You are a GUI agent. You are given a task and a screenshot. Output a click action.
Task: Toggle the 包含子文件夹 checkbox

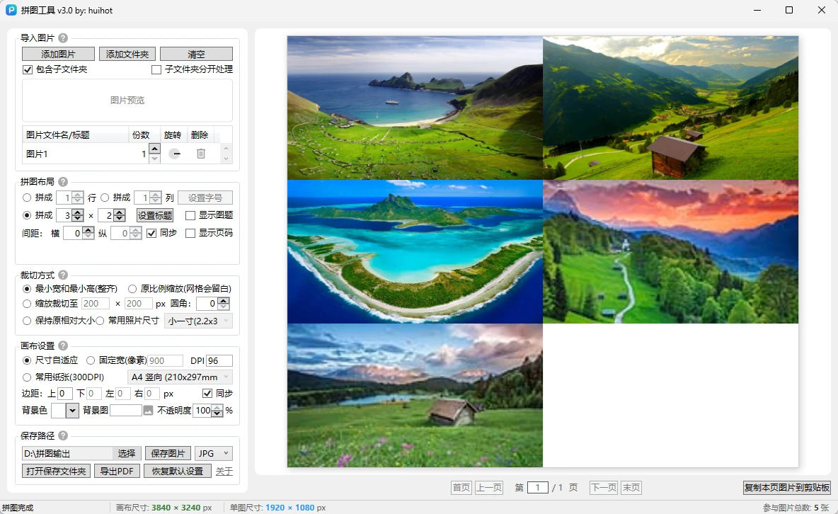pyautogui.click(x=28, y=69)
